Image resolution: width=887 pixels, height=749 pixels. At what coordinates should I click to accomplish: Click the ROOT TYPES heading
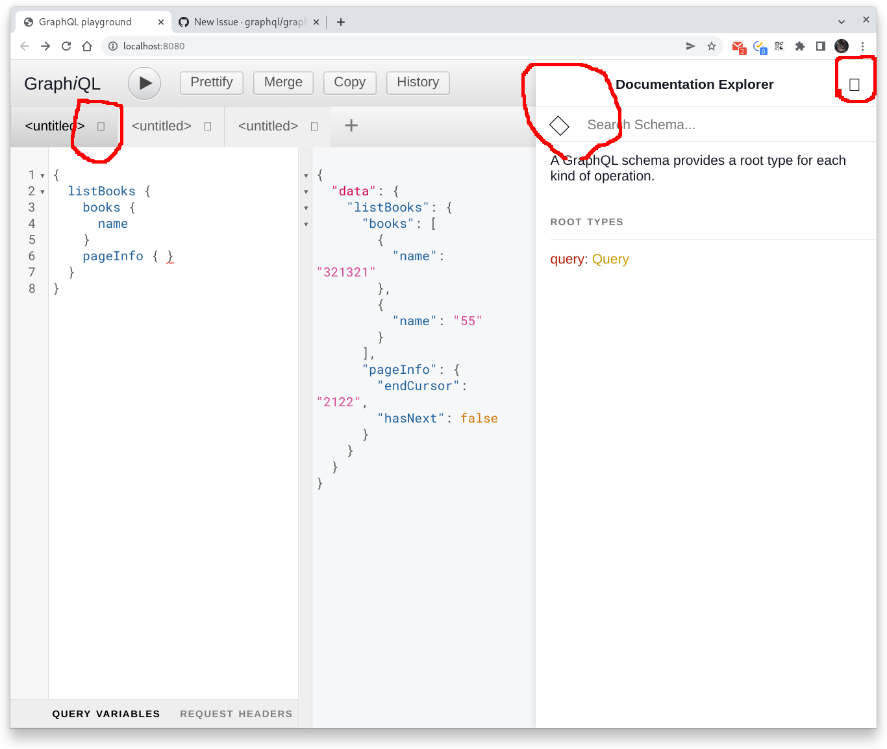pos(587,221)
